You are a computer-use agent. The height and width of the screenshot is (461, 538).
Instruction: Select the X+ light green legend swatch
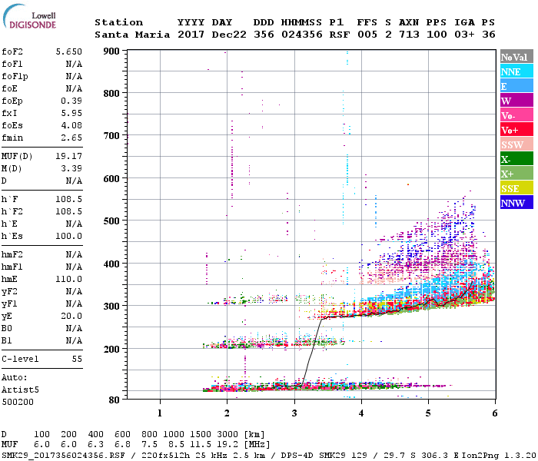pyautogui.click(x=516, y=174)
